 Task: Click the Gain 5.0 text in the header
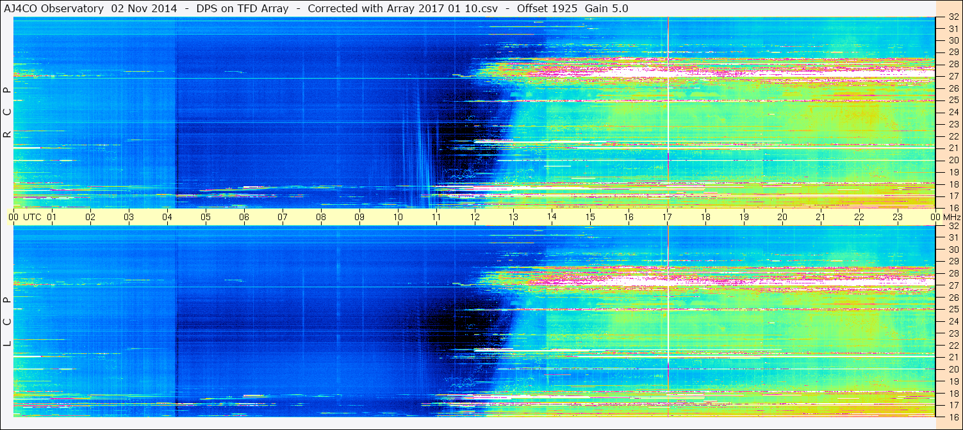point(606,8)
